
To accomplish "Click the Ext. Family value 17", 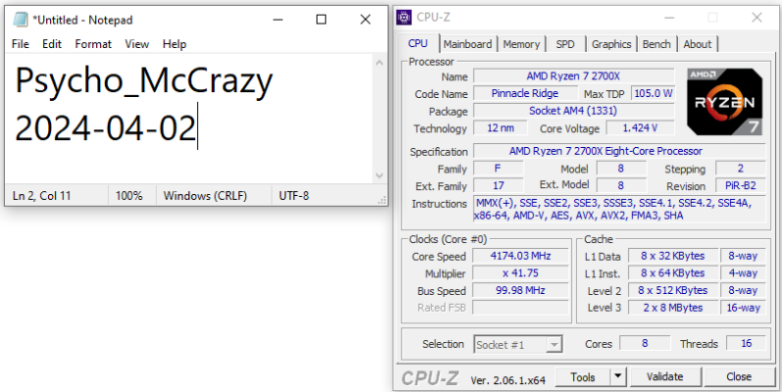I will (x=498, y=186).
